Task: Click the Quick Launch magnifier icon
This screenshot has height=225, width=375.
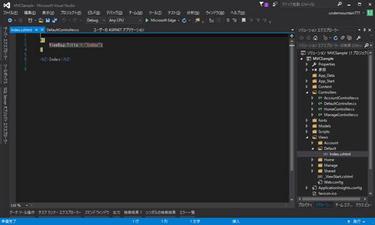Action: [x=339, y=4]
